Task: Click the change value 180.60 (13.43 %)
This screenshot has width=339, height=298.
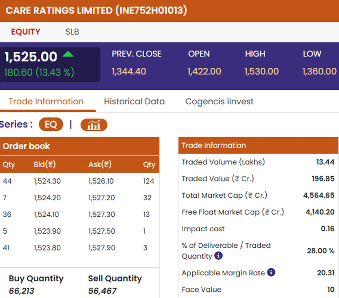Action: pos(39,73)
